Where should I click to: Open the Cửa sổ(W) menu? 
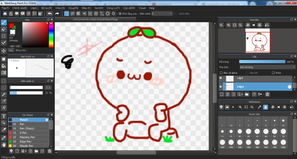(x=129, y=8)
